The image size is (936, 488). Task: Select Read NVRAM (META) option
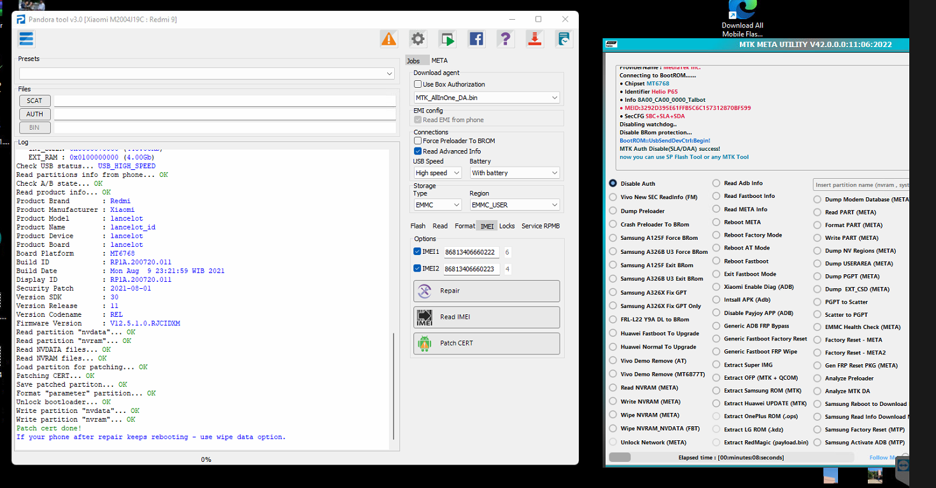point(613,387)
